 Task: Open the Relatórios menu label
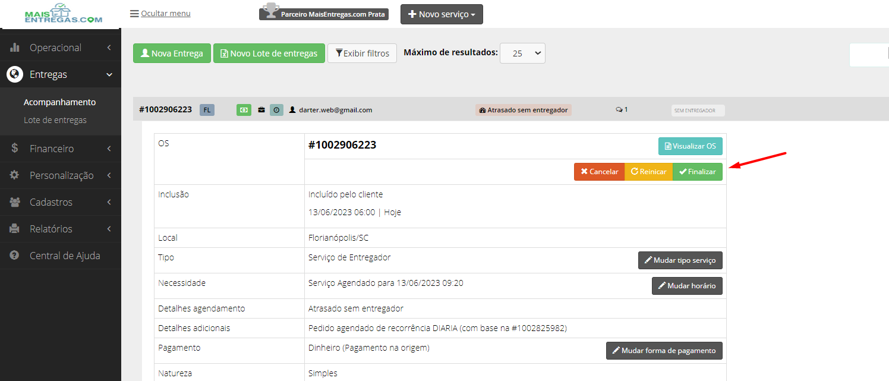[x=51, y=229]
